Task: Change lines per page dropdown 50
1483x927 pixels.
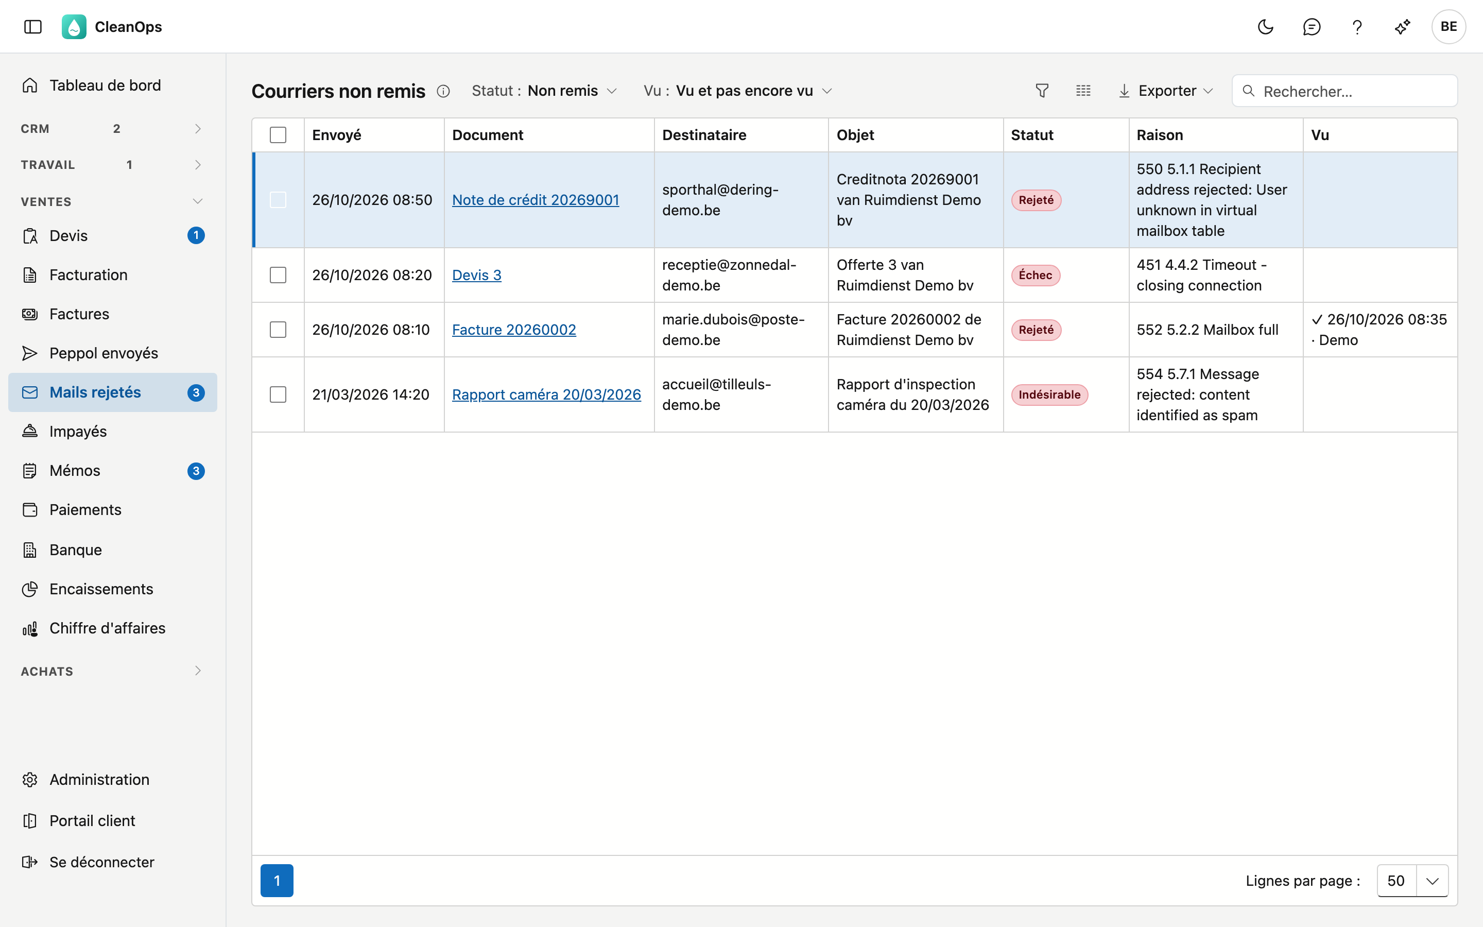Action: (1412, 881)
